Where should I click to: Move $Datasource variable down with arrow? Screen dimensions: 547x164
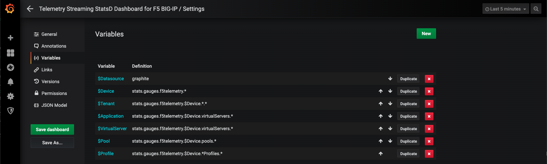coord(390,79)
